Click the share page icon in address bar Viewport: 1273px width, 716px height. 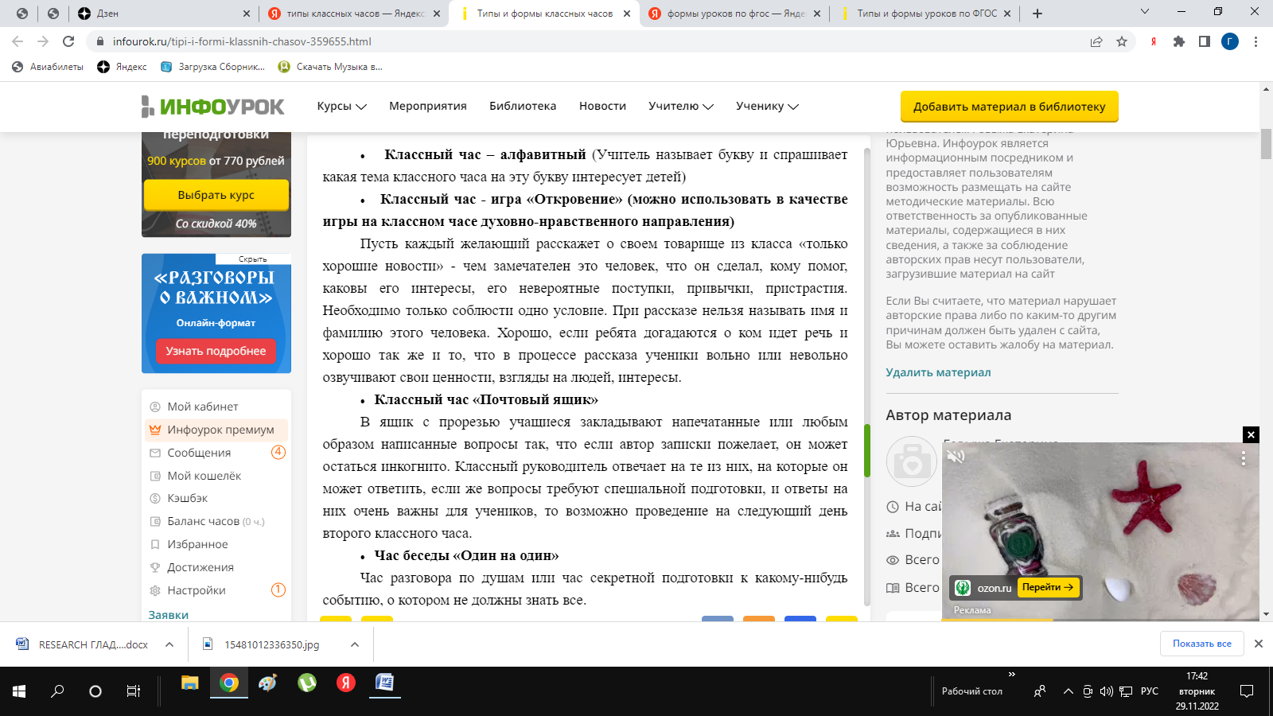click(x=1096, y=41)
